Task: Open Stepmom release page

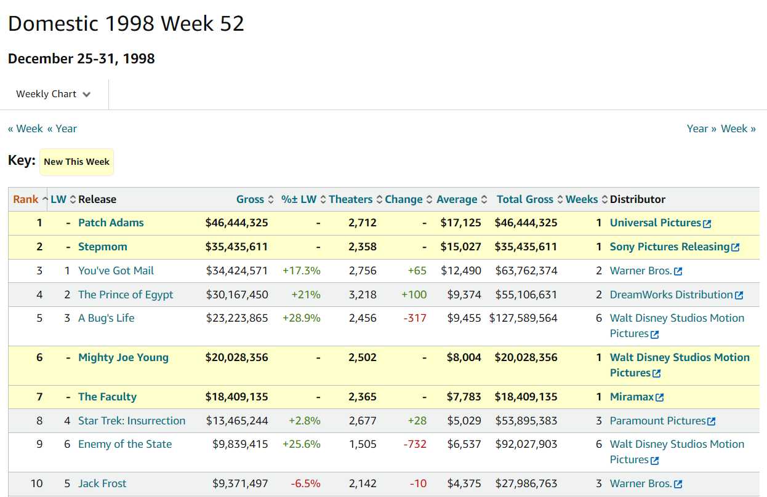Action: click(x=103, y=247)
